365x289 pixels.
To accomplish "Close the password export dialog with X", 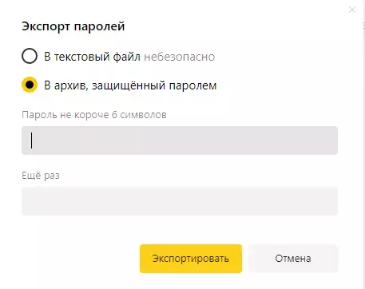I will [352, 10].
